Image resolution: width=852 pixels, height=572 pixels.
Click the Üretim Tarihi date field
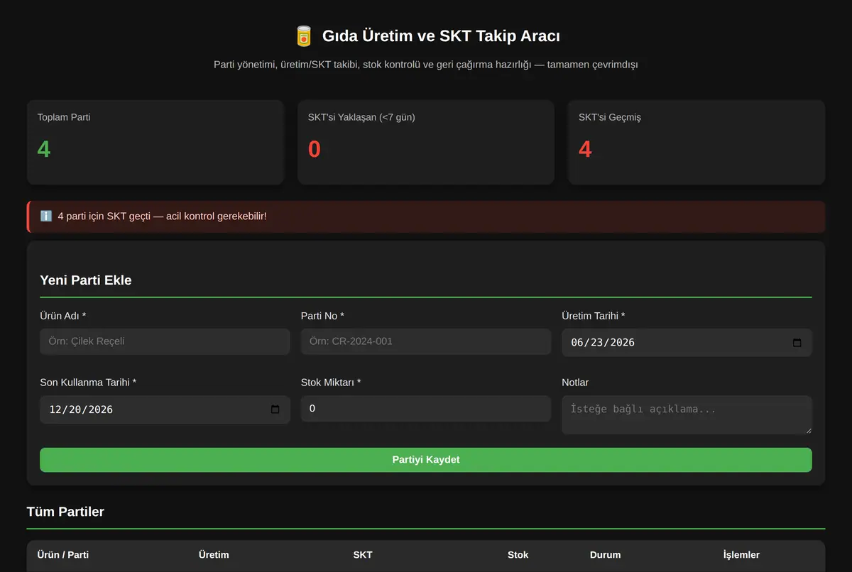click(687, 342)
